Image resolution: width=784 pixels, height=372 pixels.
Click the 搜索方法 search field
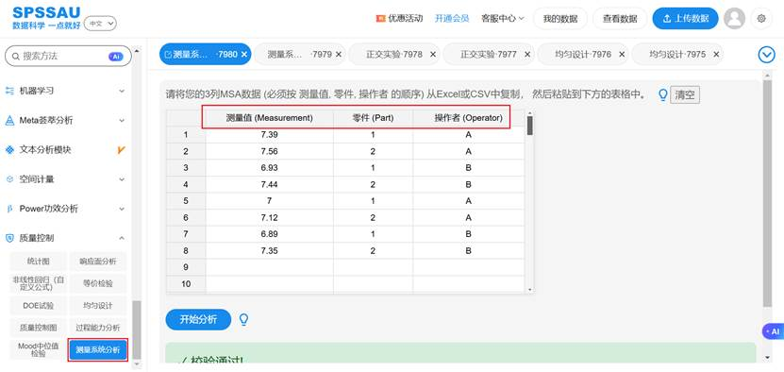[x=68, y=56]
